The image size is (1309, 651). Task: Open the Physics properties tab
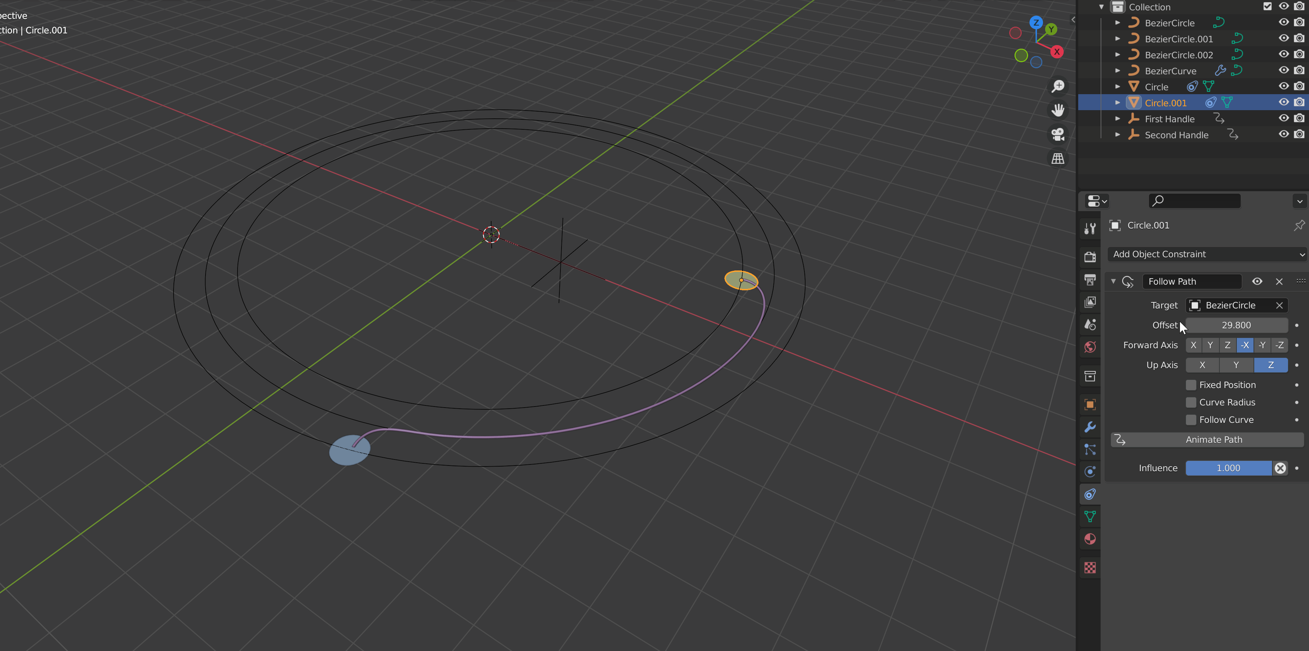click(1090, 472)
